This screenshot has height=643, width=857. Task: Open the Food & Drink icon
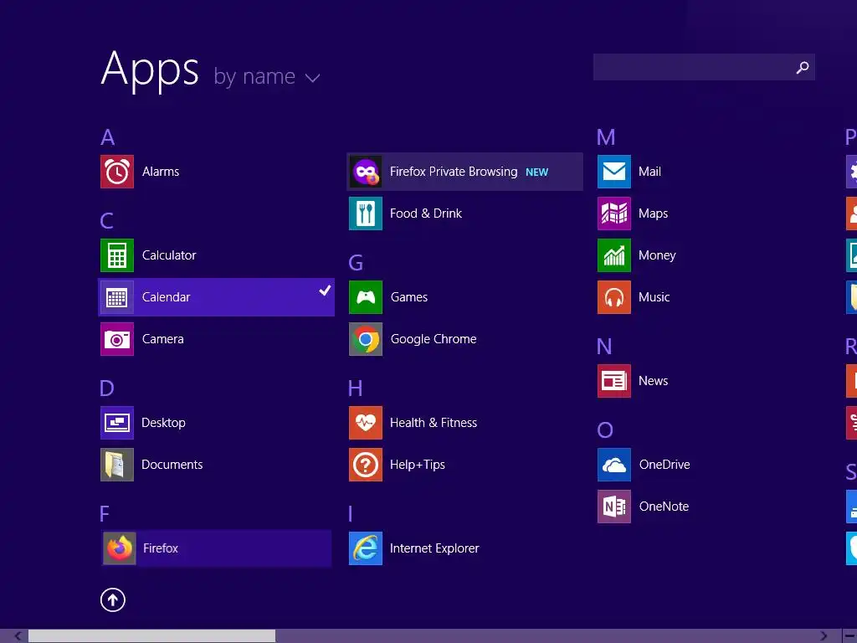[366, 213]
